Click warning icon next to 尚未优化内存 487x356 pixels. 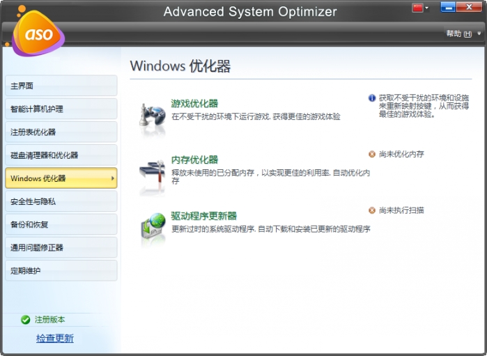[372, 154]
